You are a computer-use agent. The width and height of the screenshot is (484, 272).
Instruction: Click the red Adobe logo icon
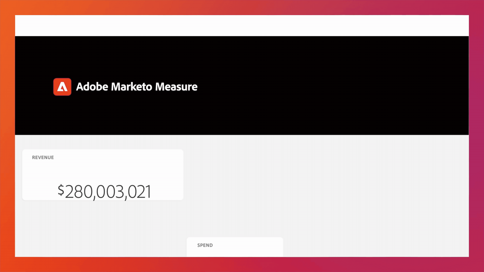[x=62, y=87]
